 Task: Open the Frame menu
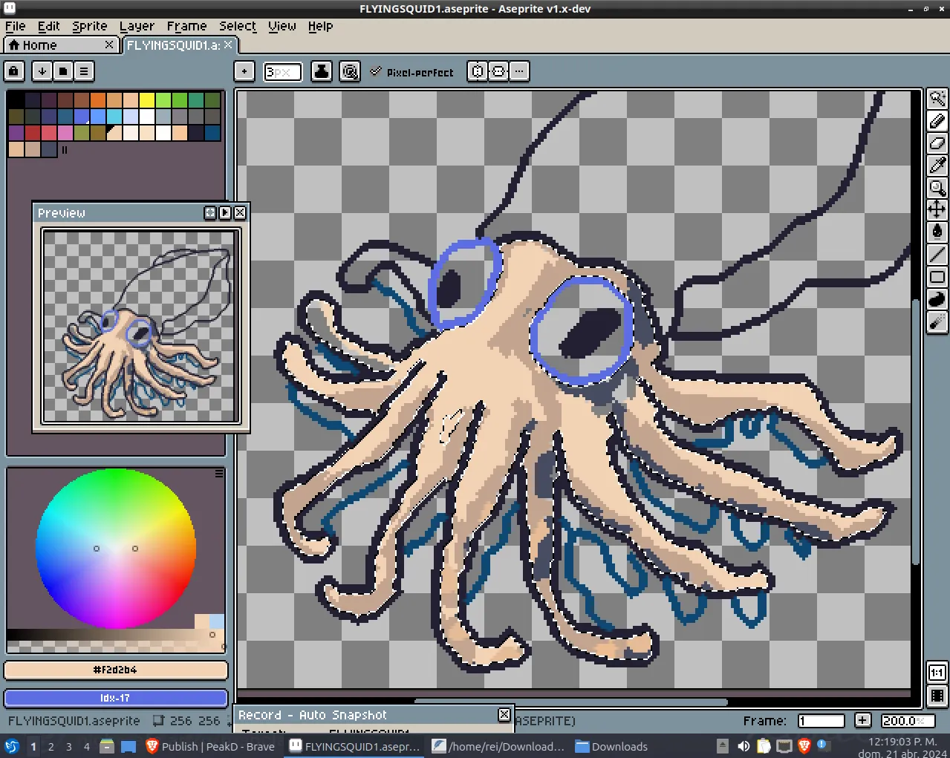(x=187, y=26)
